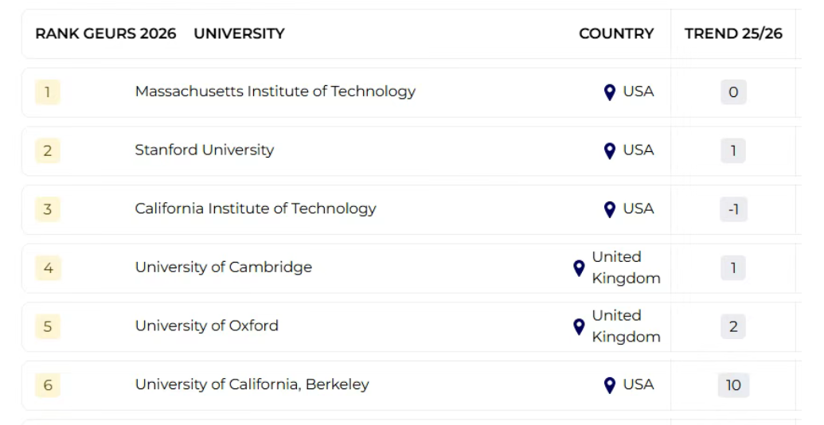
Task: Click the rank 4 badge
Action: click(x=48, y=268)
